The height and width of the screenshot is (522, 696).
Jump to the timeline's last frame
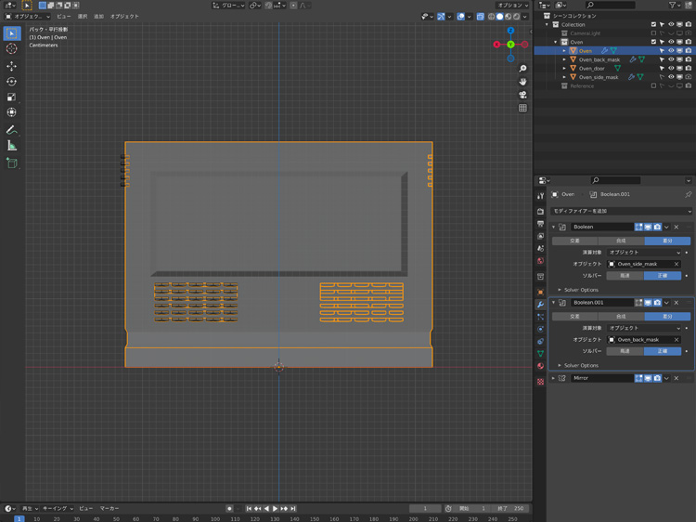point(293,509)
